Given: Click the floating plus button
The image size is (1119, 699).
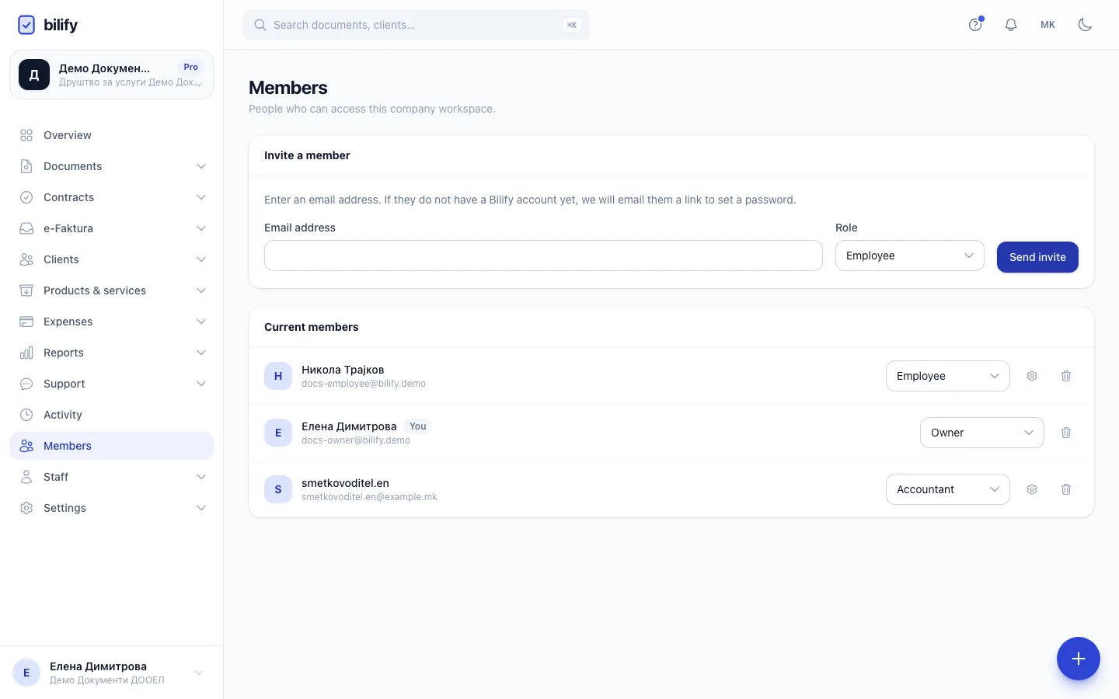Looking at the screenshot, I should click(x=1079, y=659).
